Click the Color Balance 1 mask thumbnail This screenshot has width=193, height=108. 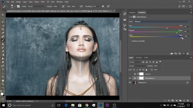pyautogui.click(x=141, y=78)
